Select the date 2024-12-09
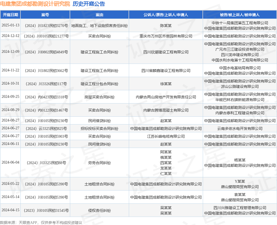The height and width of the screenshot is (225, 277). coord(10,51)
